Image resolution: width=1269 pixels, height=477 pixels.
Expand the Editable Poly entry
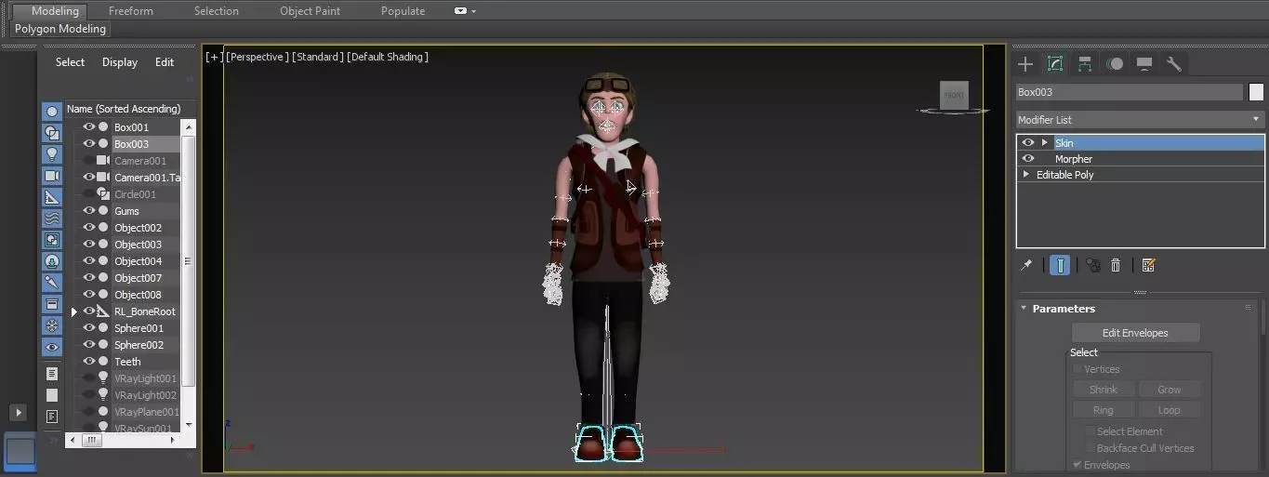click(1026, 175)
